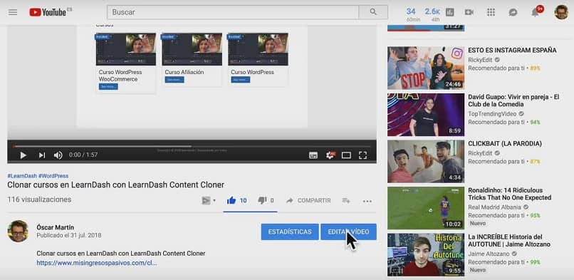Focus the Buscar search field
This screenshot has height=280, width=574.
pos(233,12)
